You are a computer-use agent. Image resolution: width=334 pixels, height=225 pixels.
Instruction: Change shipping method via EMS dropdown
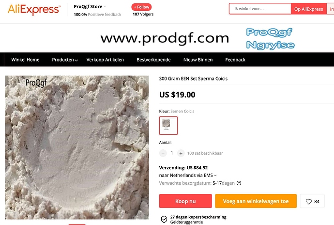click(188, 175)
